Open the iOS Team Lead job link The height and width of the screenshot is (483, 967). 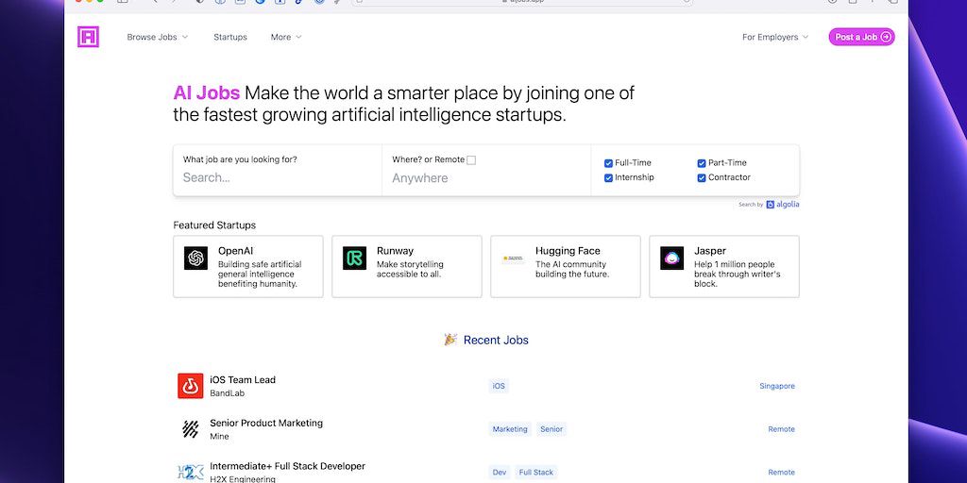click(x=243, y=379)
